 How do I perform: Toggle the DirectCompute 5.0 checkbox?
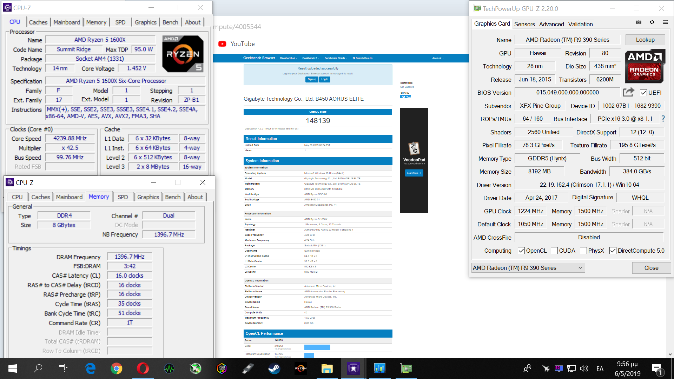pyautogui.click(x=613, y=251)
